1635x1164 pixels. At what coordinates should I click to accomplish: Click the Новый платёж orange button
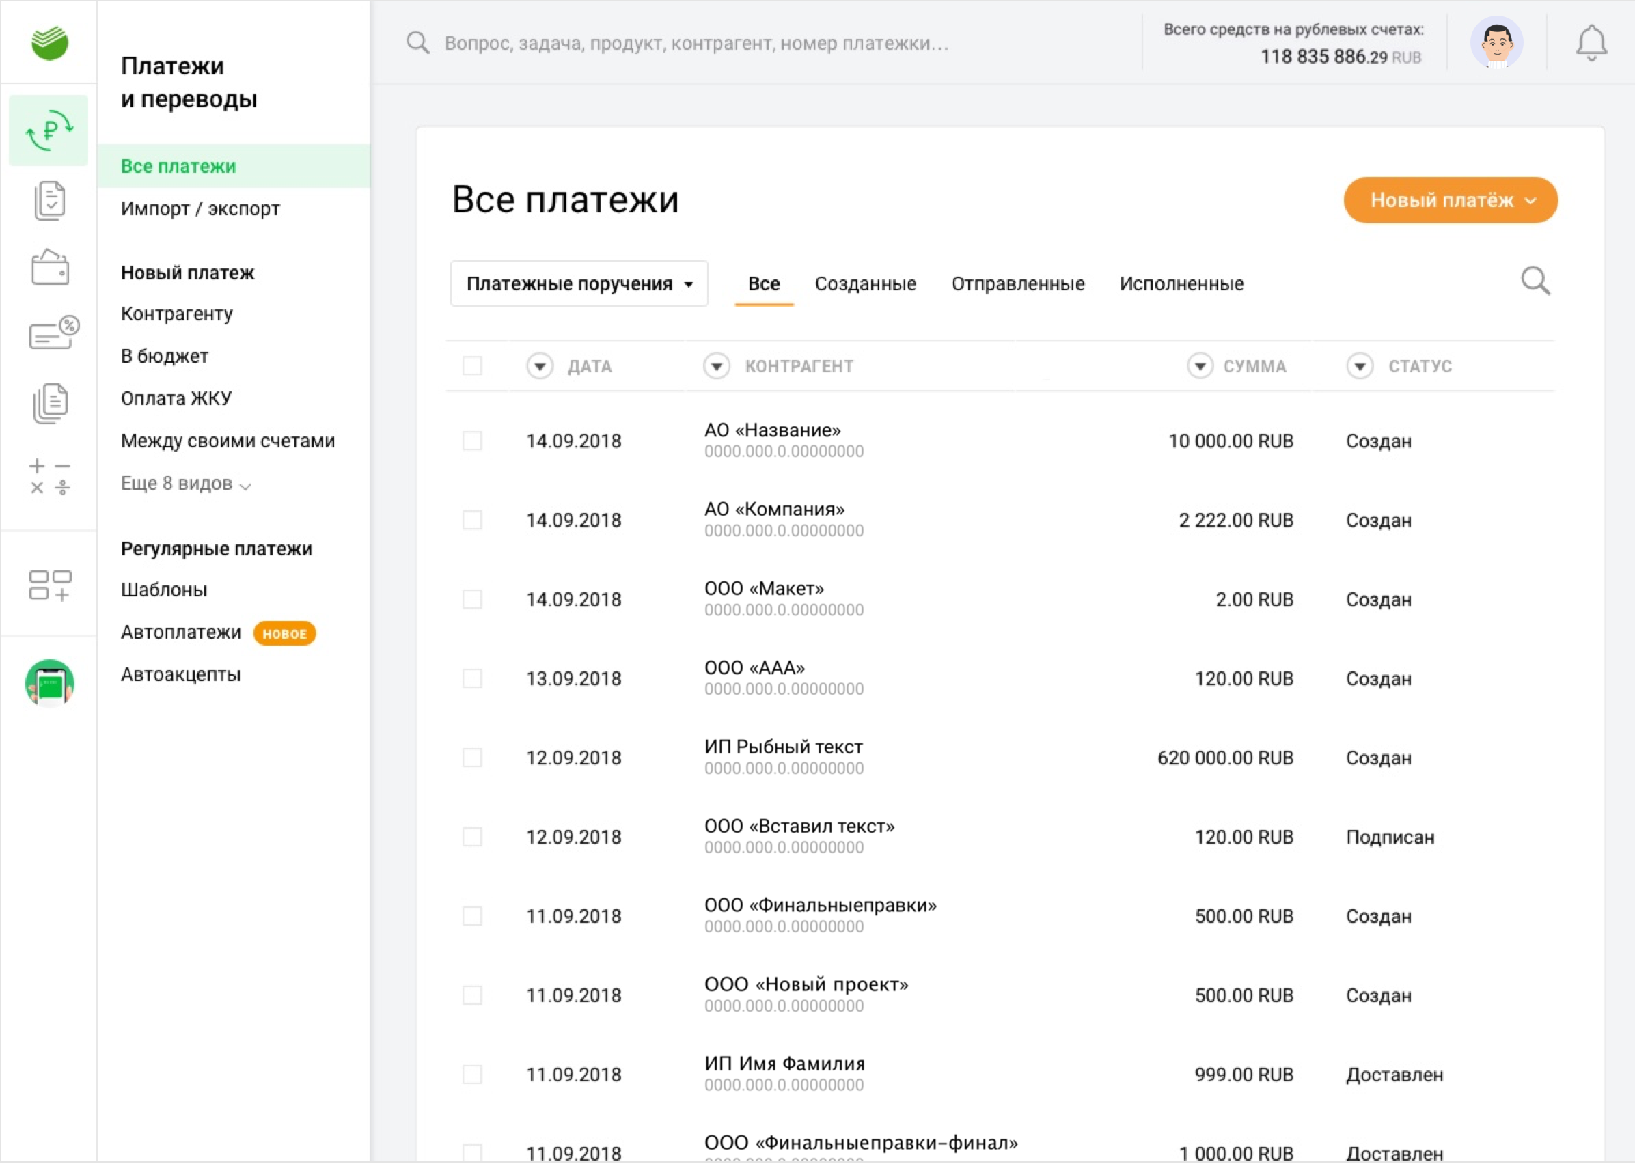pyautogui.click(x=1450, y=200)
